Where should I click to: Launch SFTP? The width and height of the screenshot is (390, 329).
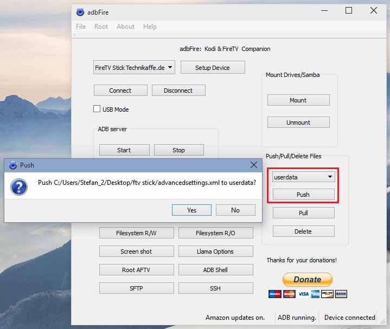pyautogui.click(x=137, y=288)
